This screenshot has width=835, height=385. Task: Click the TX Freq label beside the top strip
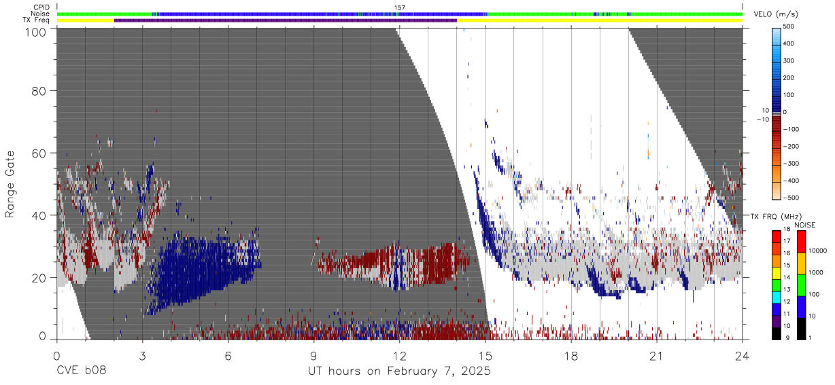click(37, 20)
